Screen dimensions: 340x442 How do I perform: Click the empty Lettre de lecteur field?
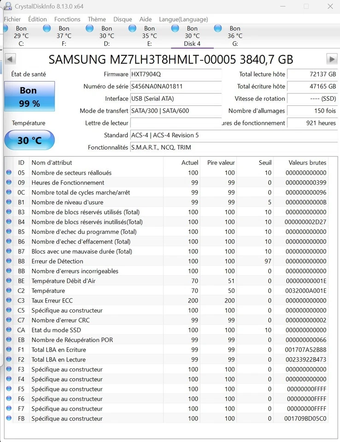[176, 123]
